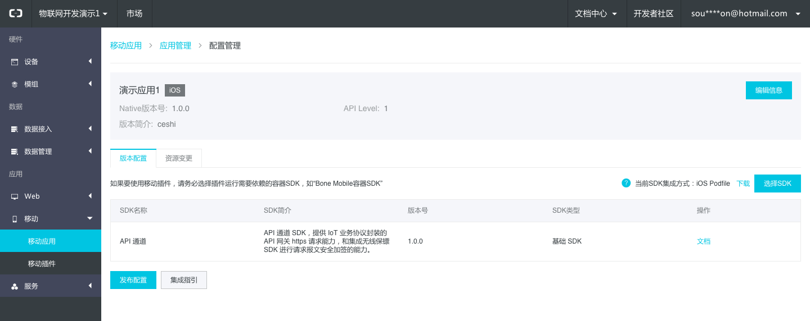Click the platform logo in top-left corner
Image resolution: width=810 pixels, height=321 pixels.
pyautogui.click(x=16, y=13)
